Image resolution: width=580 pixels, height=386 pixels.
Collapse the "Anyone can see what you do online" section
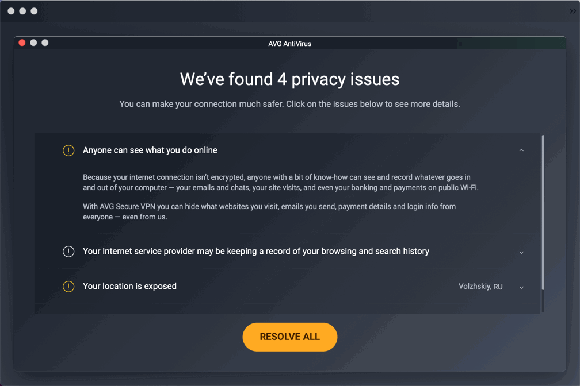[x=521, y=150]
